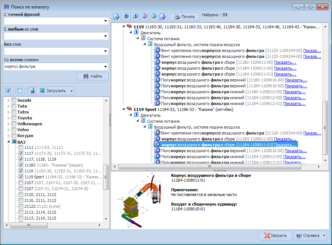Click the air filter assembly diagram thumbnail
Image resolution: width=332 pixels, height=245 pixels.
tap(140, 199)
